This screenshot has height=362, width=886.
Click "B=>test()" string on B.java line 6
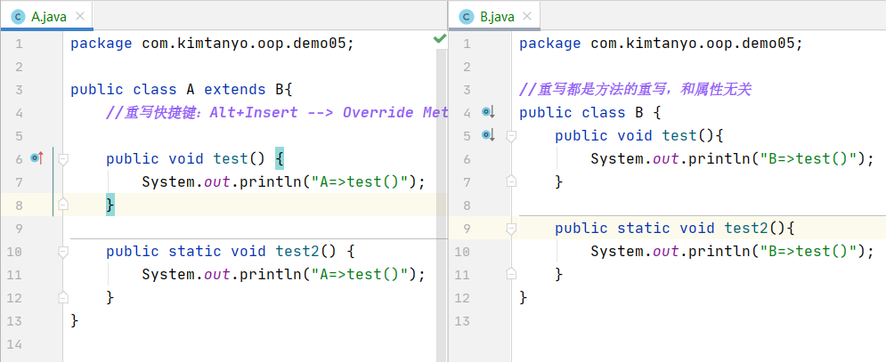point(809,158)
